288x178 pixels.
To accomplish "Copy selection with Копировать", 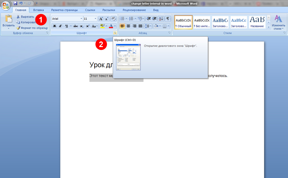I will (x=26, y=22).
